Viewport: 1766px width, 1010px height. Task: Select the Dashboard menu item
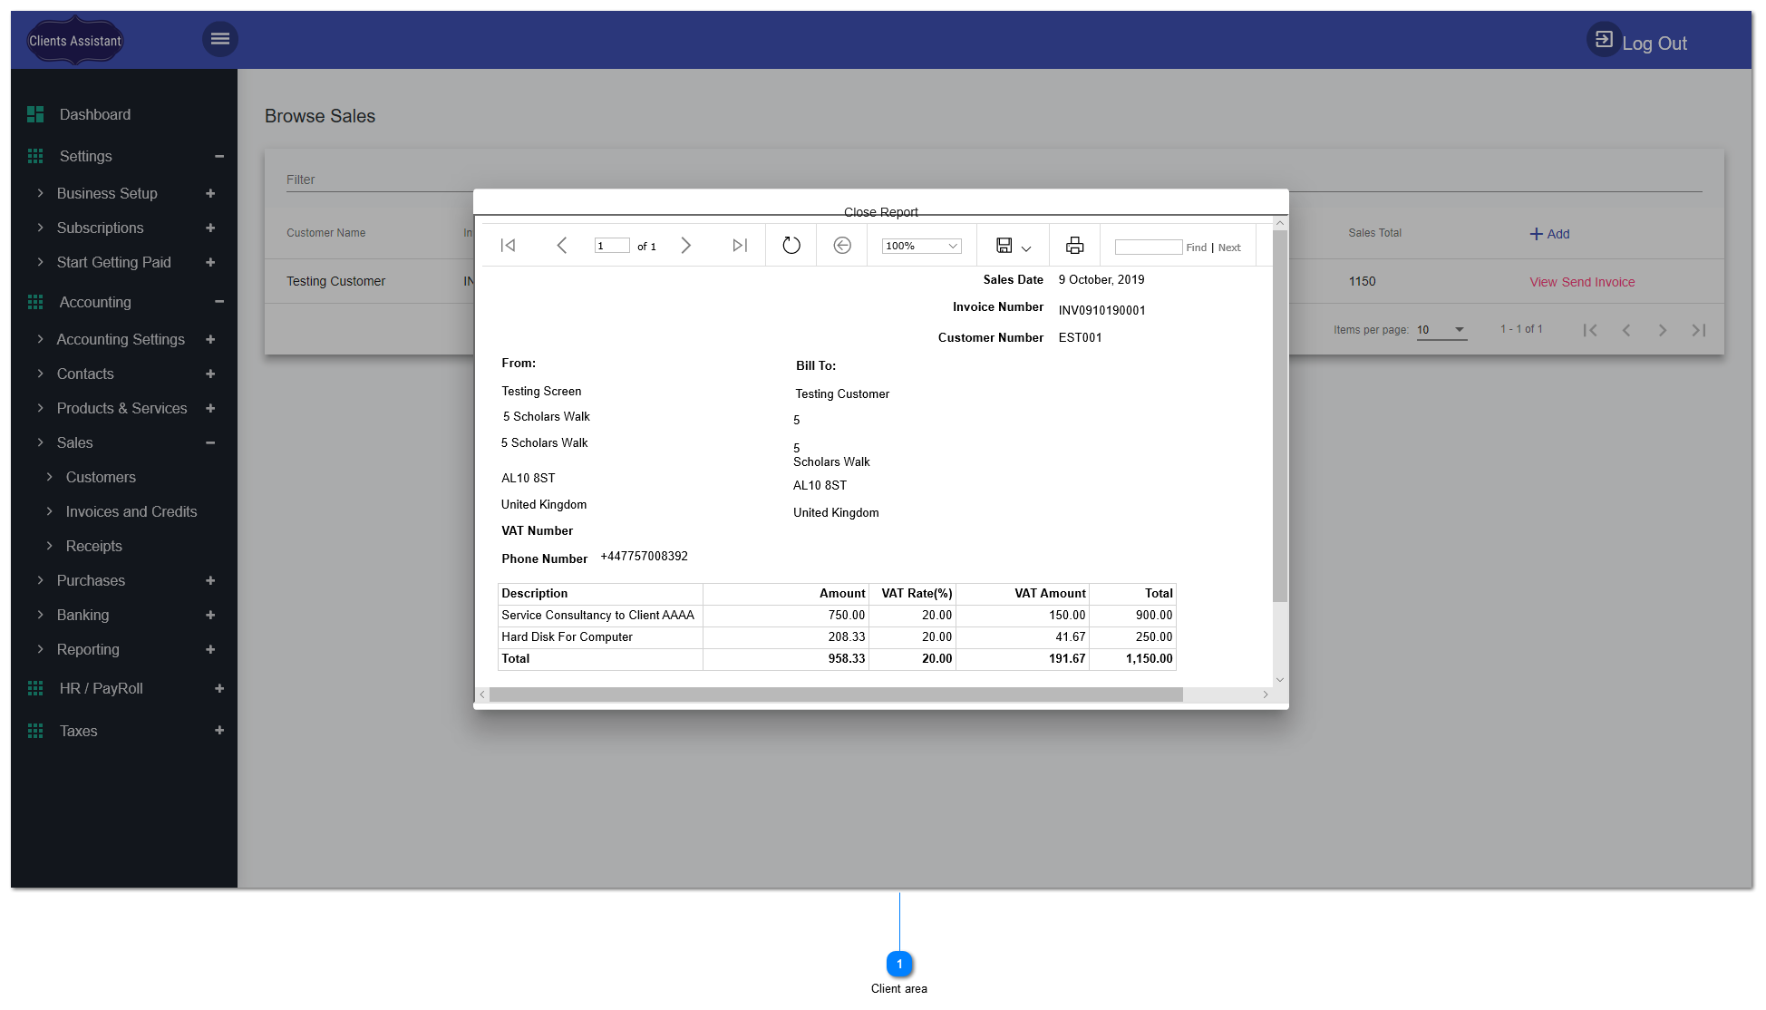click(94, 114)
